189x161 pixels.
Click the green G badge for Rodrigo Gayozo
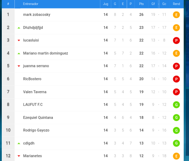tap(176, 130)
